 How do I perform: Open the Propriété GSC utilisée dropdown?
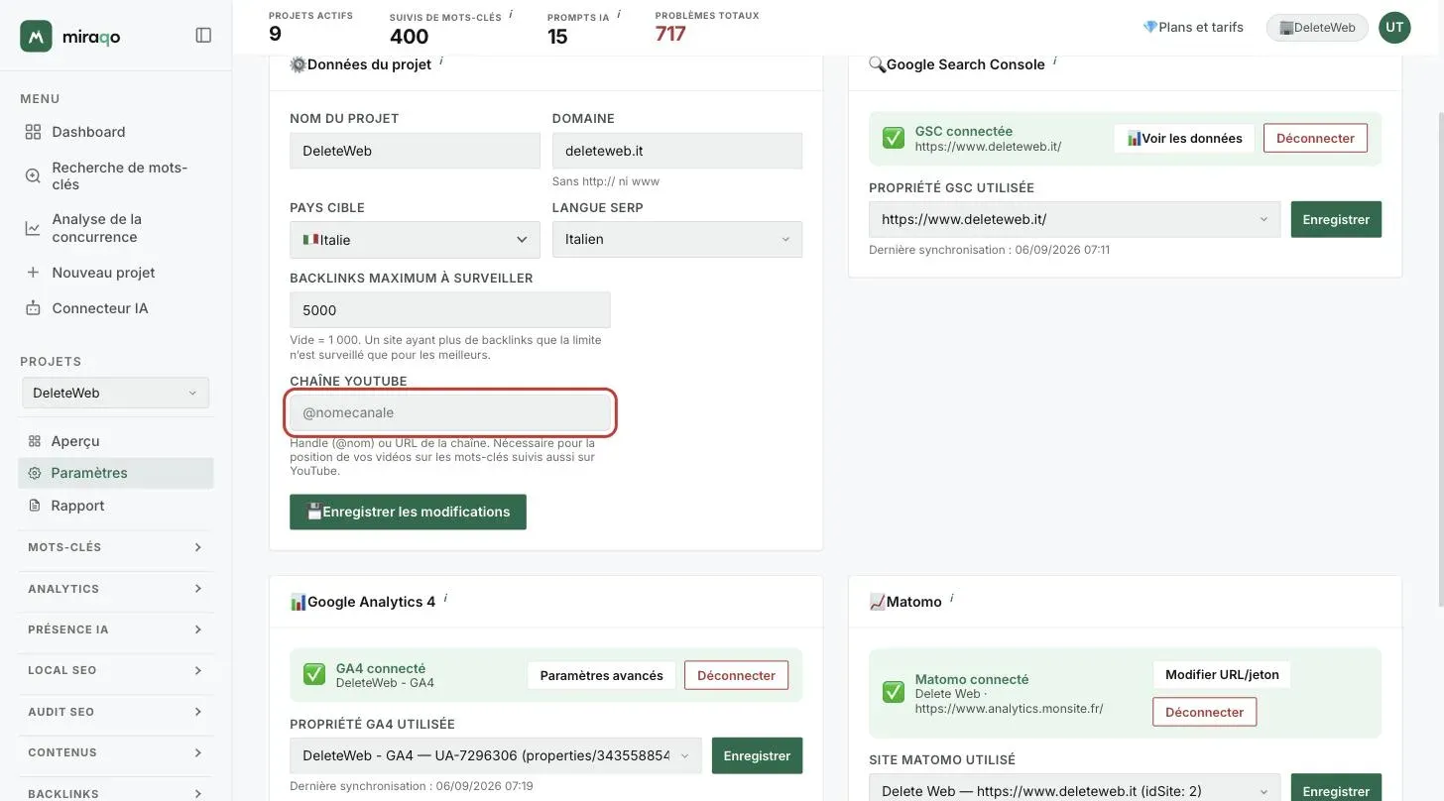1075,220
